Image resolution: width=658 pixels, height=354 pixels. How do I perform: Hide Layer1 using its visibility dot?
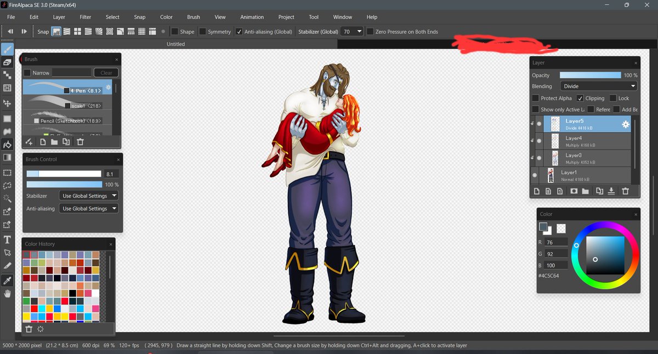[535, 175]
